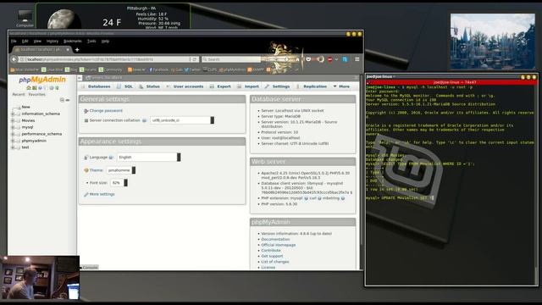Click More settings link
The image size is (542, 305).
[x=102, y=194]
